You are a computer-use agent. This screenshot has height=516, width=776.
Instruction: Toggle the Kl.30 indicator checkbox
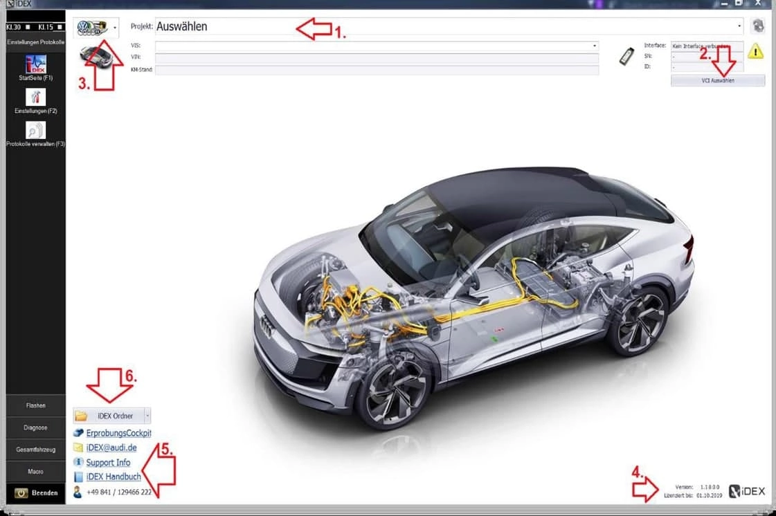[x=28, y=27]
